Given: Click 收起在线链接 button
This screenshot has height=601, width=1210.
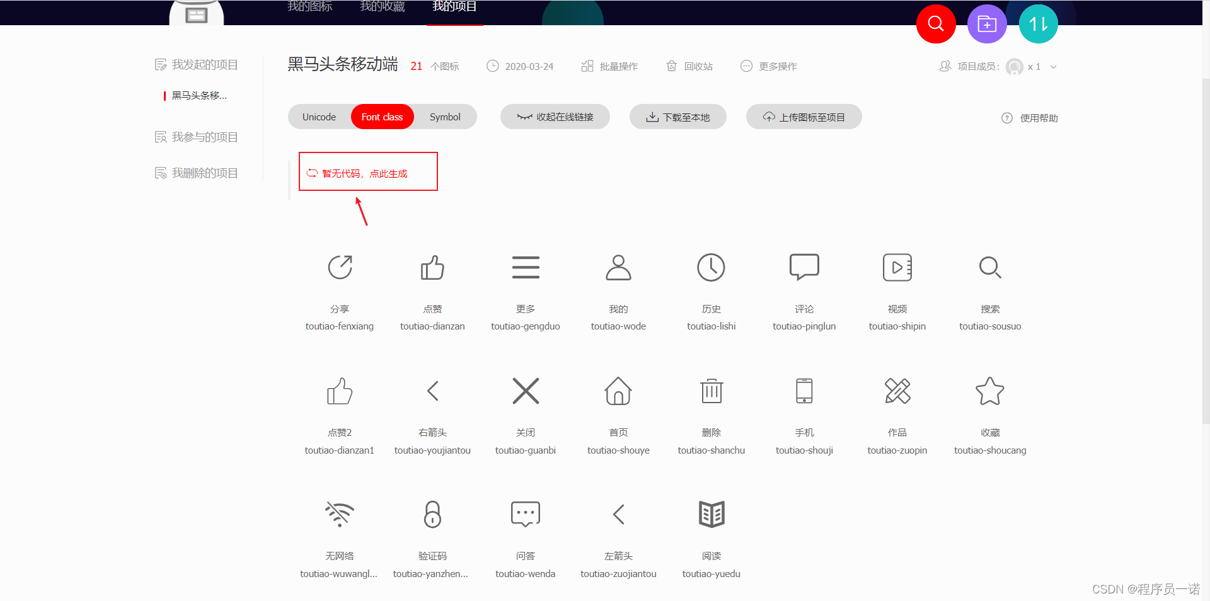Looking at the screenshot, I should 555,117.
